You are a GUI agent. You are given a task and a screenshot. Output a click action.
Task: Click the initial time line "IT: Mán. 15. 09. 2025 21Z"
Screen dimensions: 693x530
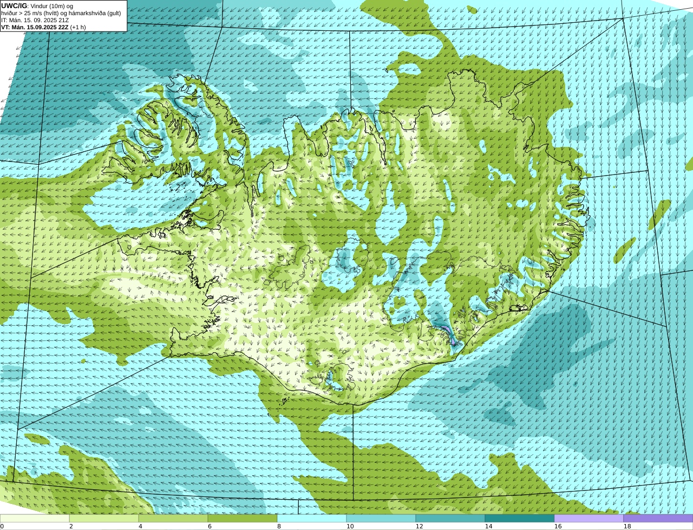[35, 20]
